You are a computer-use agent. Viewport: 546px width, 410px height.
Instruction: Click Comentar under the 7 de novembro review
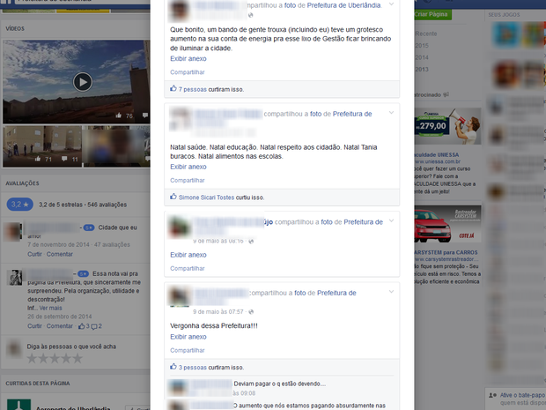(x=59, y=254)
